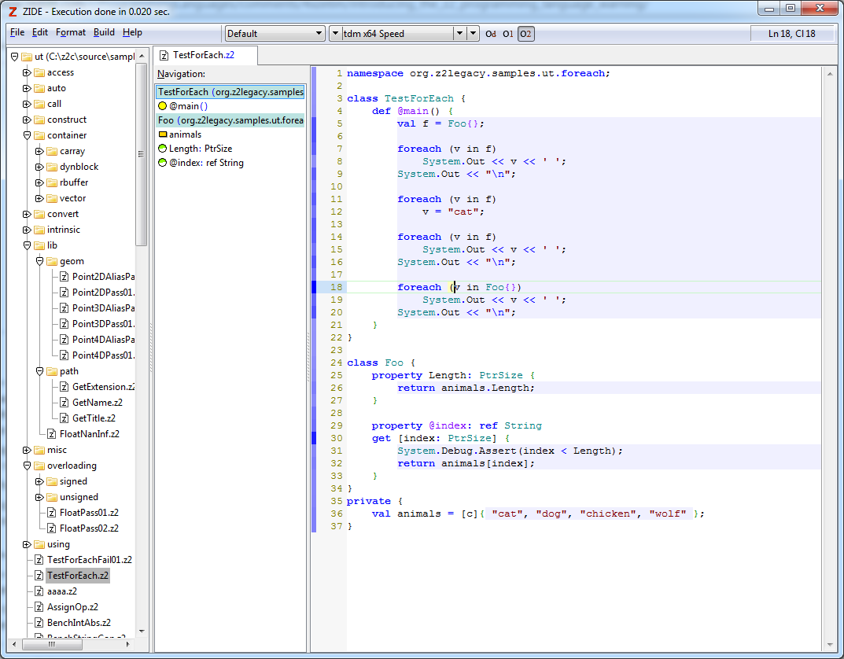Image resolution: width=844 pixels, height=659 pixels.
Task: Click file tree horizontal scrollbar thumb
Action: pyautogui.click(x=51, y=644)
